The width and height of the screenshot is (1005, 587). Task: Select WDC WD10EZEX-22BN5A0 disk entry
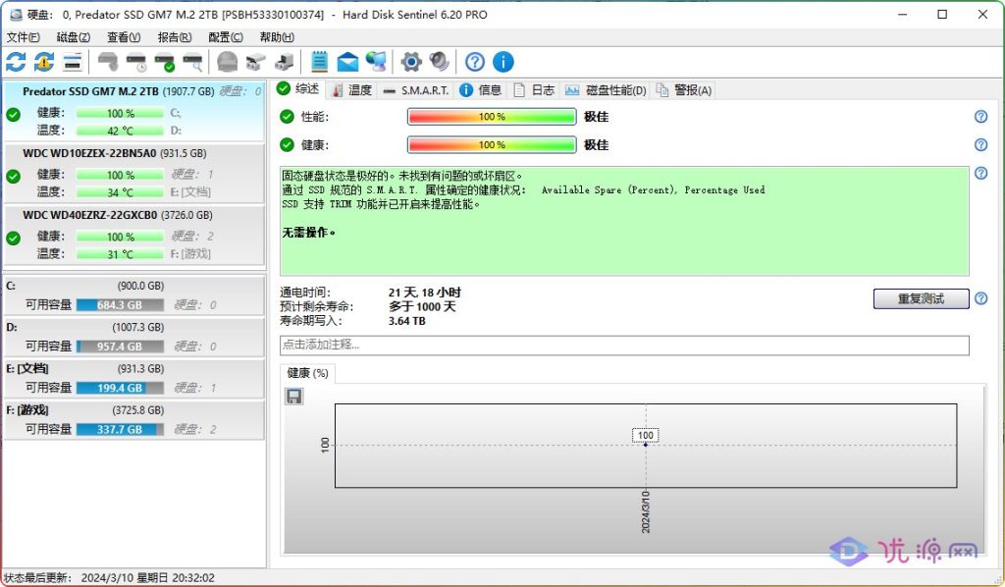tap(133, 173)
